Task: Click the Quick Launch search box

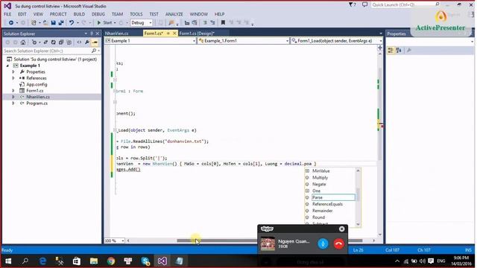Action: click(405, 4)
